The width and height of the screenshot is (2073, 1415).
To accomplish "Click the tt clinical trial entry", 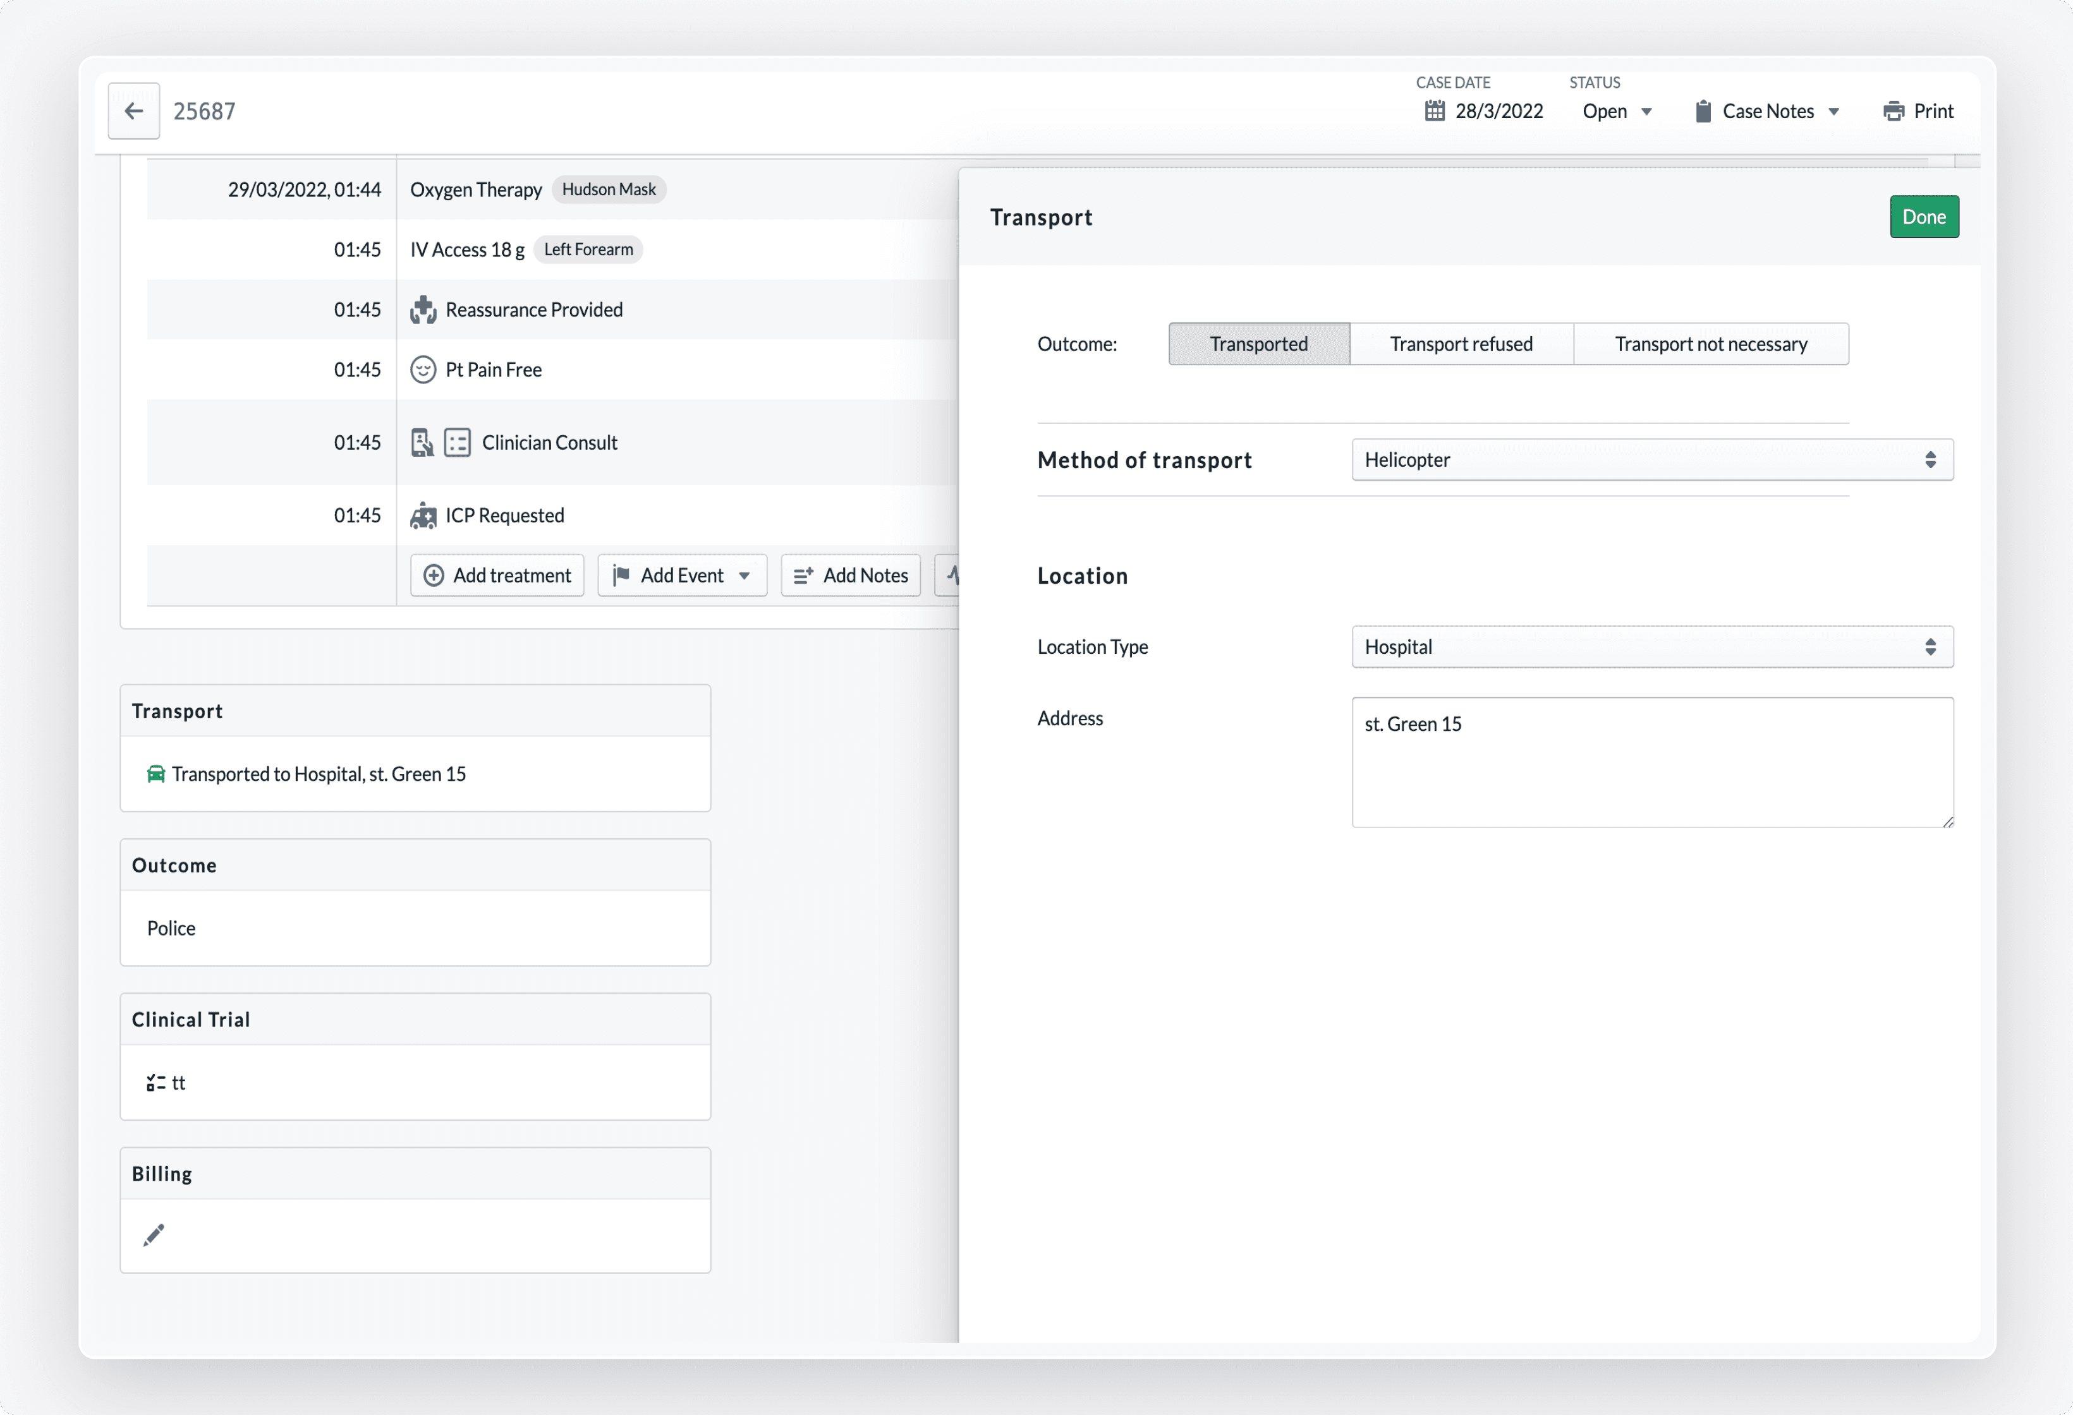I will (178, 1083).
